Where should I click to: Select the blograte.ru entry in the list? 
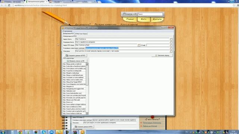pyautogui.click(x=74, y=86)
